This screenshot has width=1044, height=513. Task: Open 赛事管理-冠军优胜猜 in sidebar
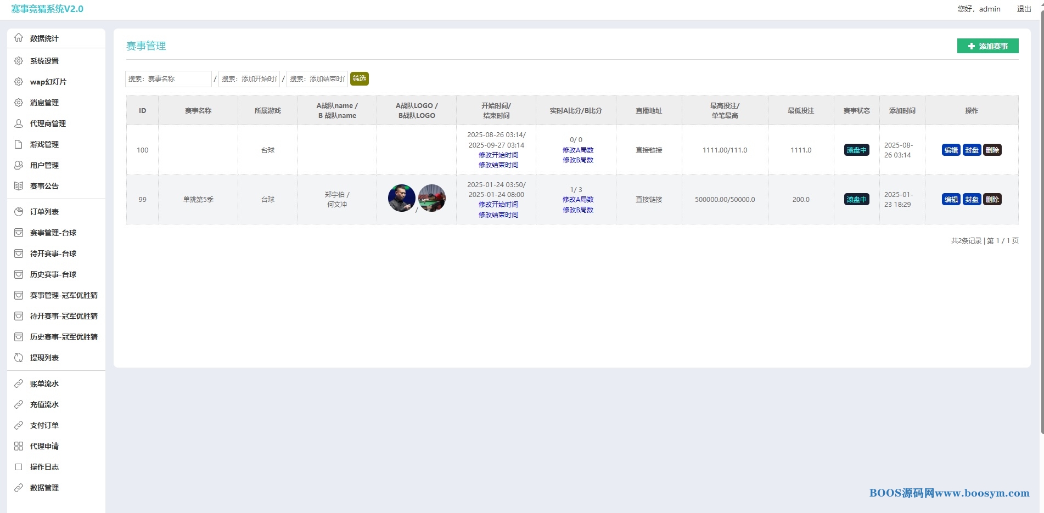tap(64, 295)
